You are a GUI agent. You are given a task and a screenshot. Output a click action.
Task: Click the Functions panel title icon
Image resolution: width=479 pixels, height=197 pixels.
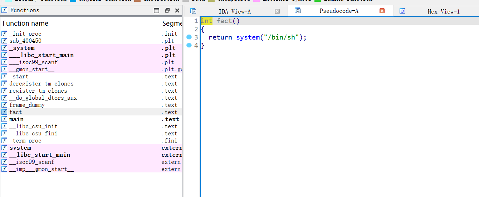[5, 10]
